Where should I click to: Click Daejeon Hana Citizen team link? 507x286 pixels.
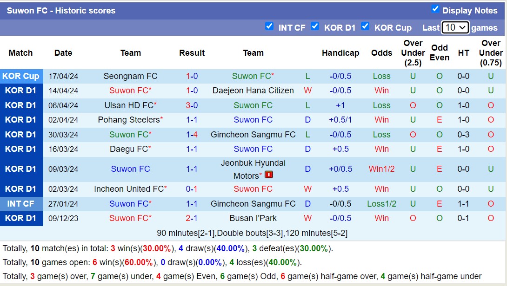click(x=253, y=91)
